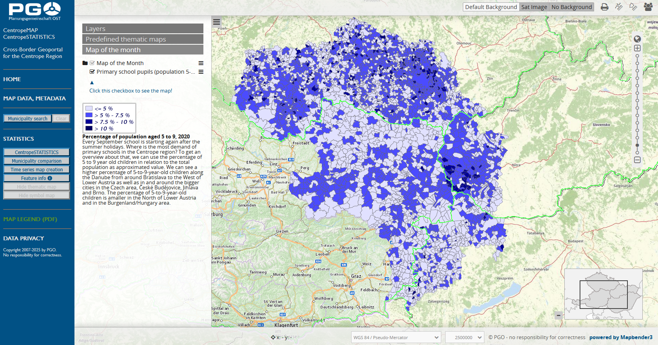The height and width of the screenshot is (345, 658).
Task: Open Municipality comparison
Action: coord(36,161)
